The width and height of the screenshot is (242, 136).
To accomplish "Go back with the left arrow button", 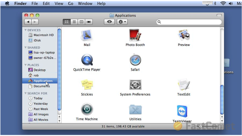I will point(28,22).
